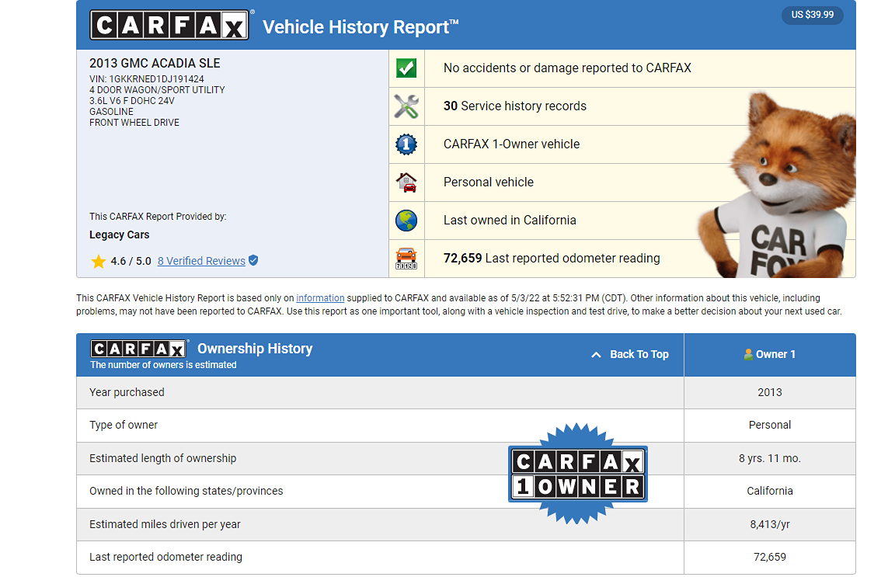Click the globe last owned icon
This screenshot has width=895, height=577.
tap(406, 221)
